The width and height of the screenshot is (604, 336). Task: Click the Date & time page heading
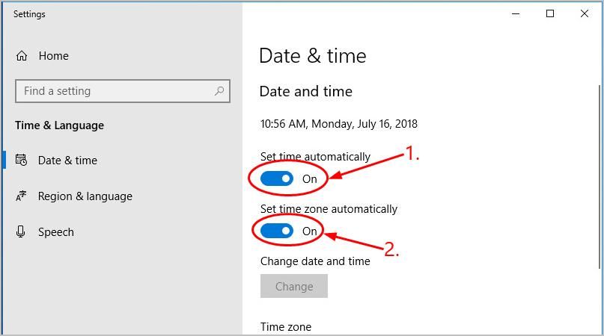tap(312, 56)
